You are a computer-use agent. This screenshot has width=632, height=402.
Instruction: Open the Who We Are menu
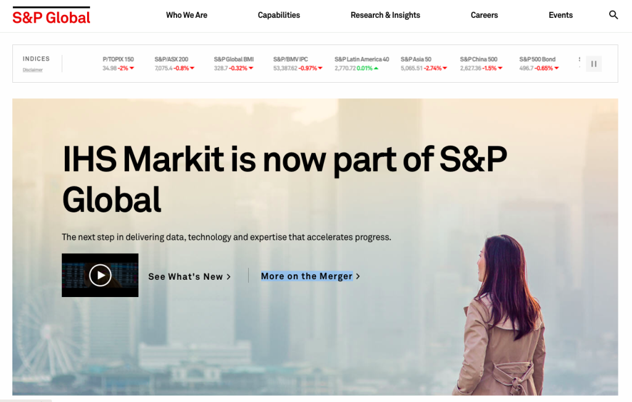point(186,15)
